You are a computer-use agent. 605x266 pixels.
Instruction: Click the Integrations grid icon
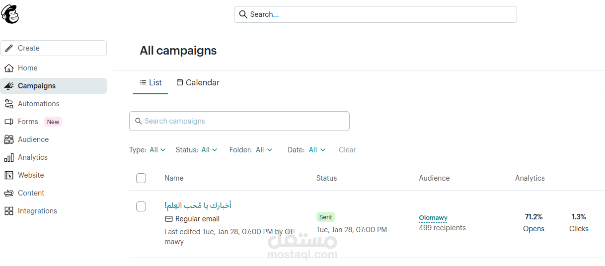(x=9, y=211)
